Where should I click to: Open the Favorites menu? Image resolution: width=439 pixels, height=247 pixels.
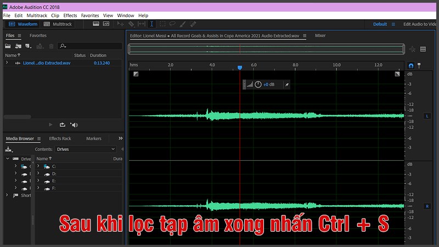pyautogui.click(x=90, y=15)
